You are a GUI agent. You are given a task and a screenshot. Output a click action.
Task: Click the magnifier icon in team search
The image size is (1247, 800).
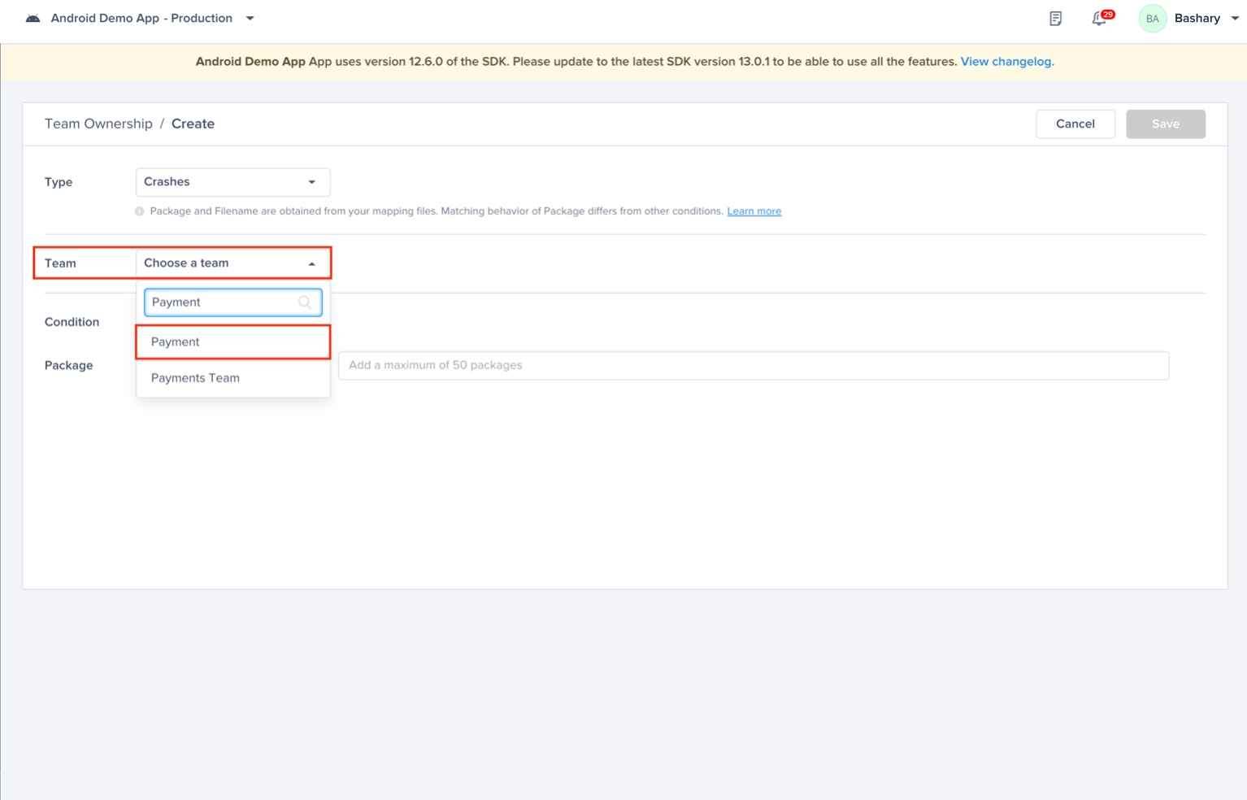[305, 302]
